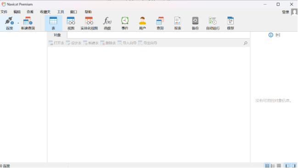Viewport: 298px width, 168px height.
Task: Switch to list view in status bar
Action: point(273,166)
